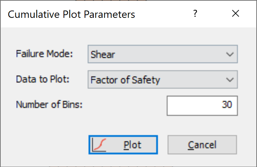Viewport: 257px width, 167px height.
Task: Place cursor on the value 30
Action: pos(227,105)
